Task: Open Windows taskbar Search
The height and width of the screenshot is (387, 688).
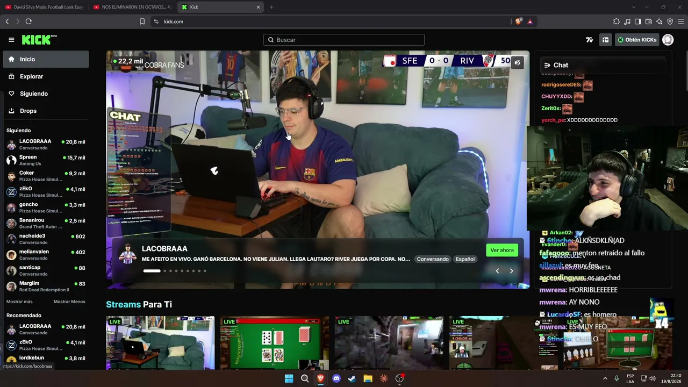Action: (x=305, y=378)
